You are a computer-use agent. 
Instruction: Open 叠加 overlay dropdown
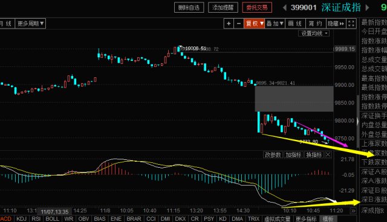coord(275,24)
